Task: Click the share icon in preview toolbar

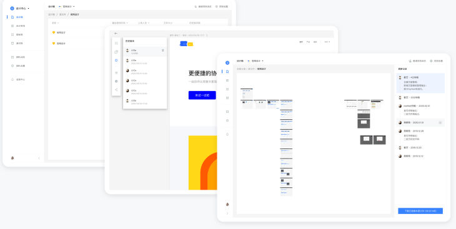Action: (x=116, y=89)
